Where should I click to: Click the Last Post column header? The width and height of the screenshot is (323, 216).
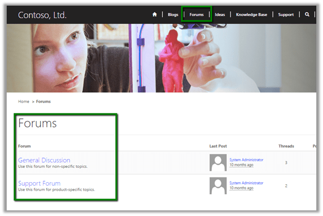click(218, 146)
